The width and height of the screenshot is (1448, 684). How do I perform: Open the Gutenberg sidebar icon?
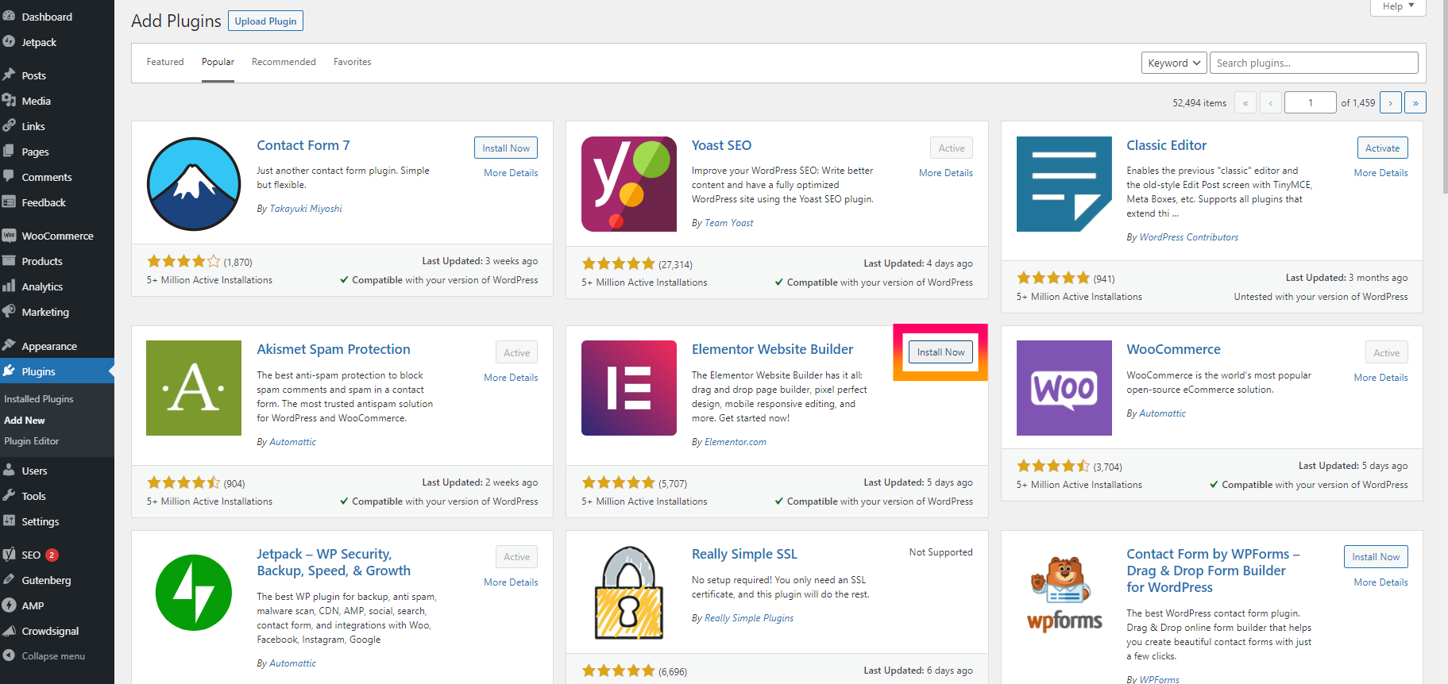tap(9, 579)
